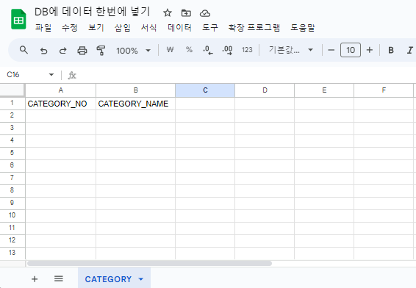Open the 서식 menu
Image resolution: width=416 pixels, height=288 pixels.
point(148,28)
